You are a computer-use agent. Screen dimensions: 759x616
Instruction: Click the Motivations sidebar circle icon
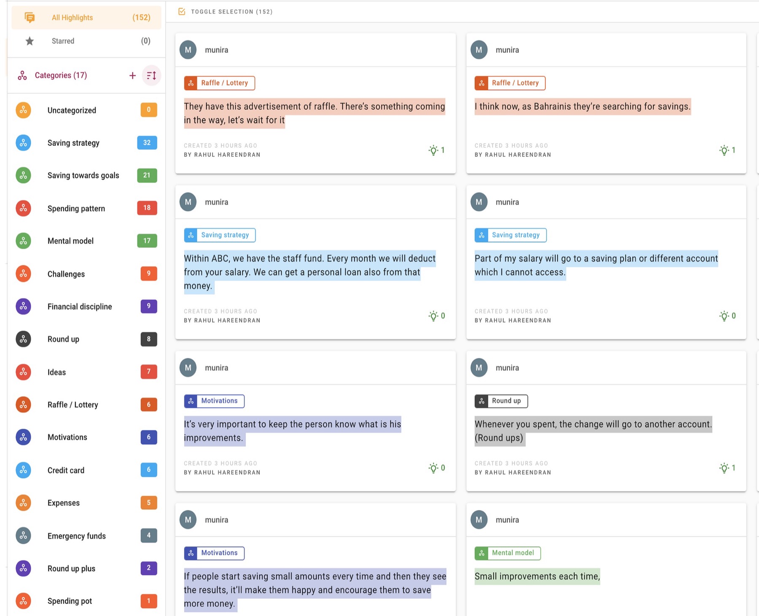(x=23, y=437)
